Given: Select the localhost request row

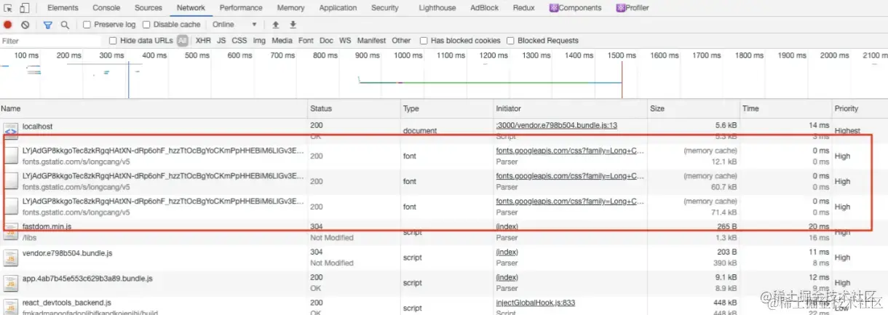Looking at the screenshot, I should pyautogui.click(x=444, y=130).
